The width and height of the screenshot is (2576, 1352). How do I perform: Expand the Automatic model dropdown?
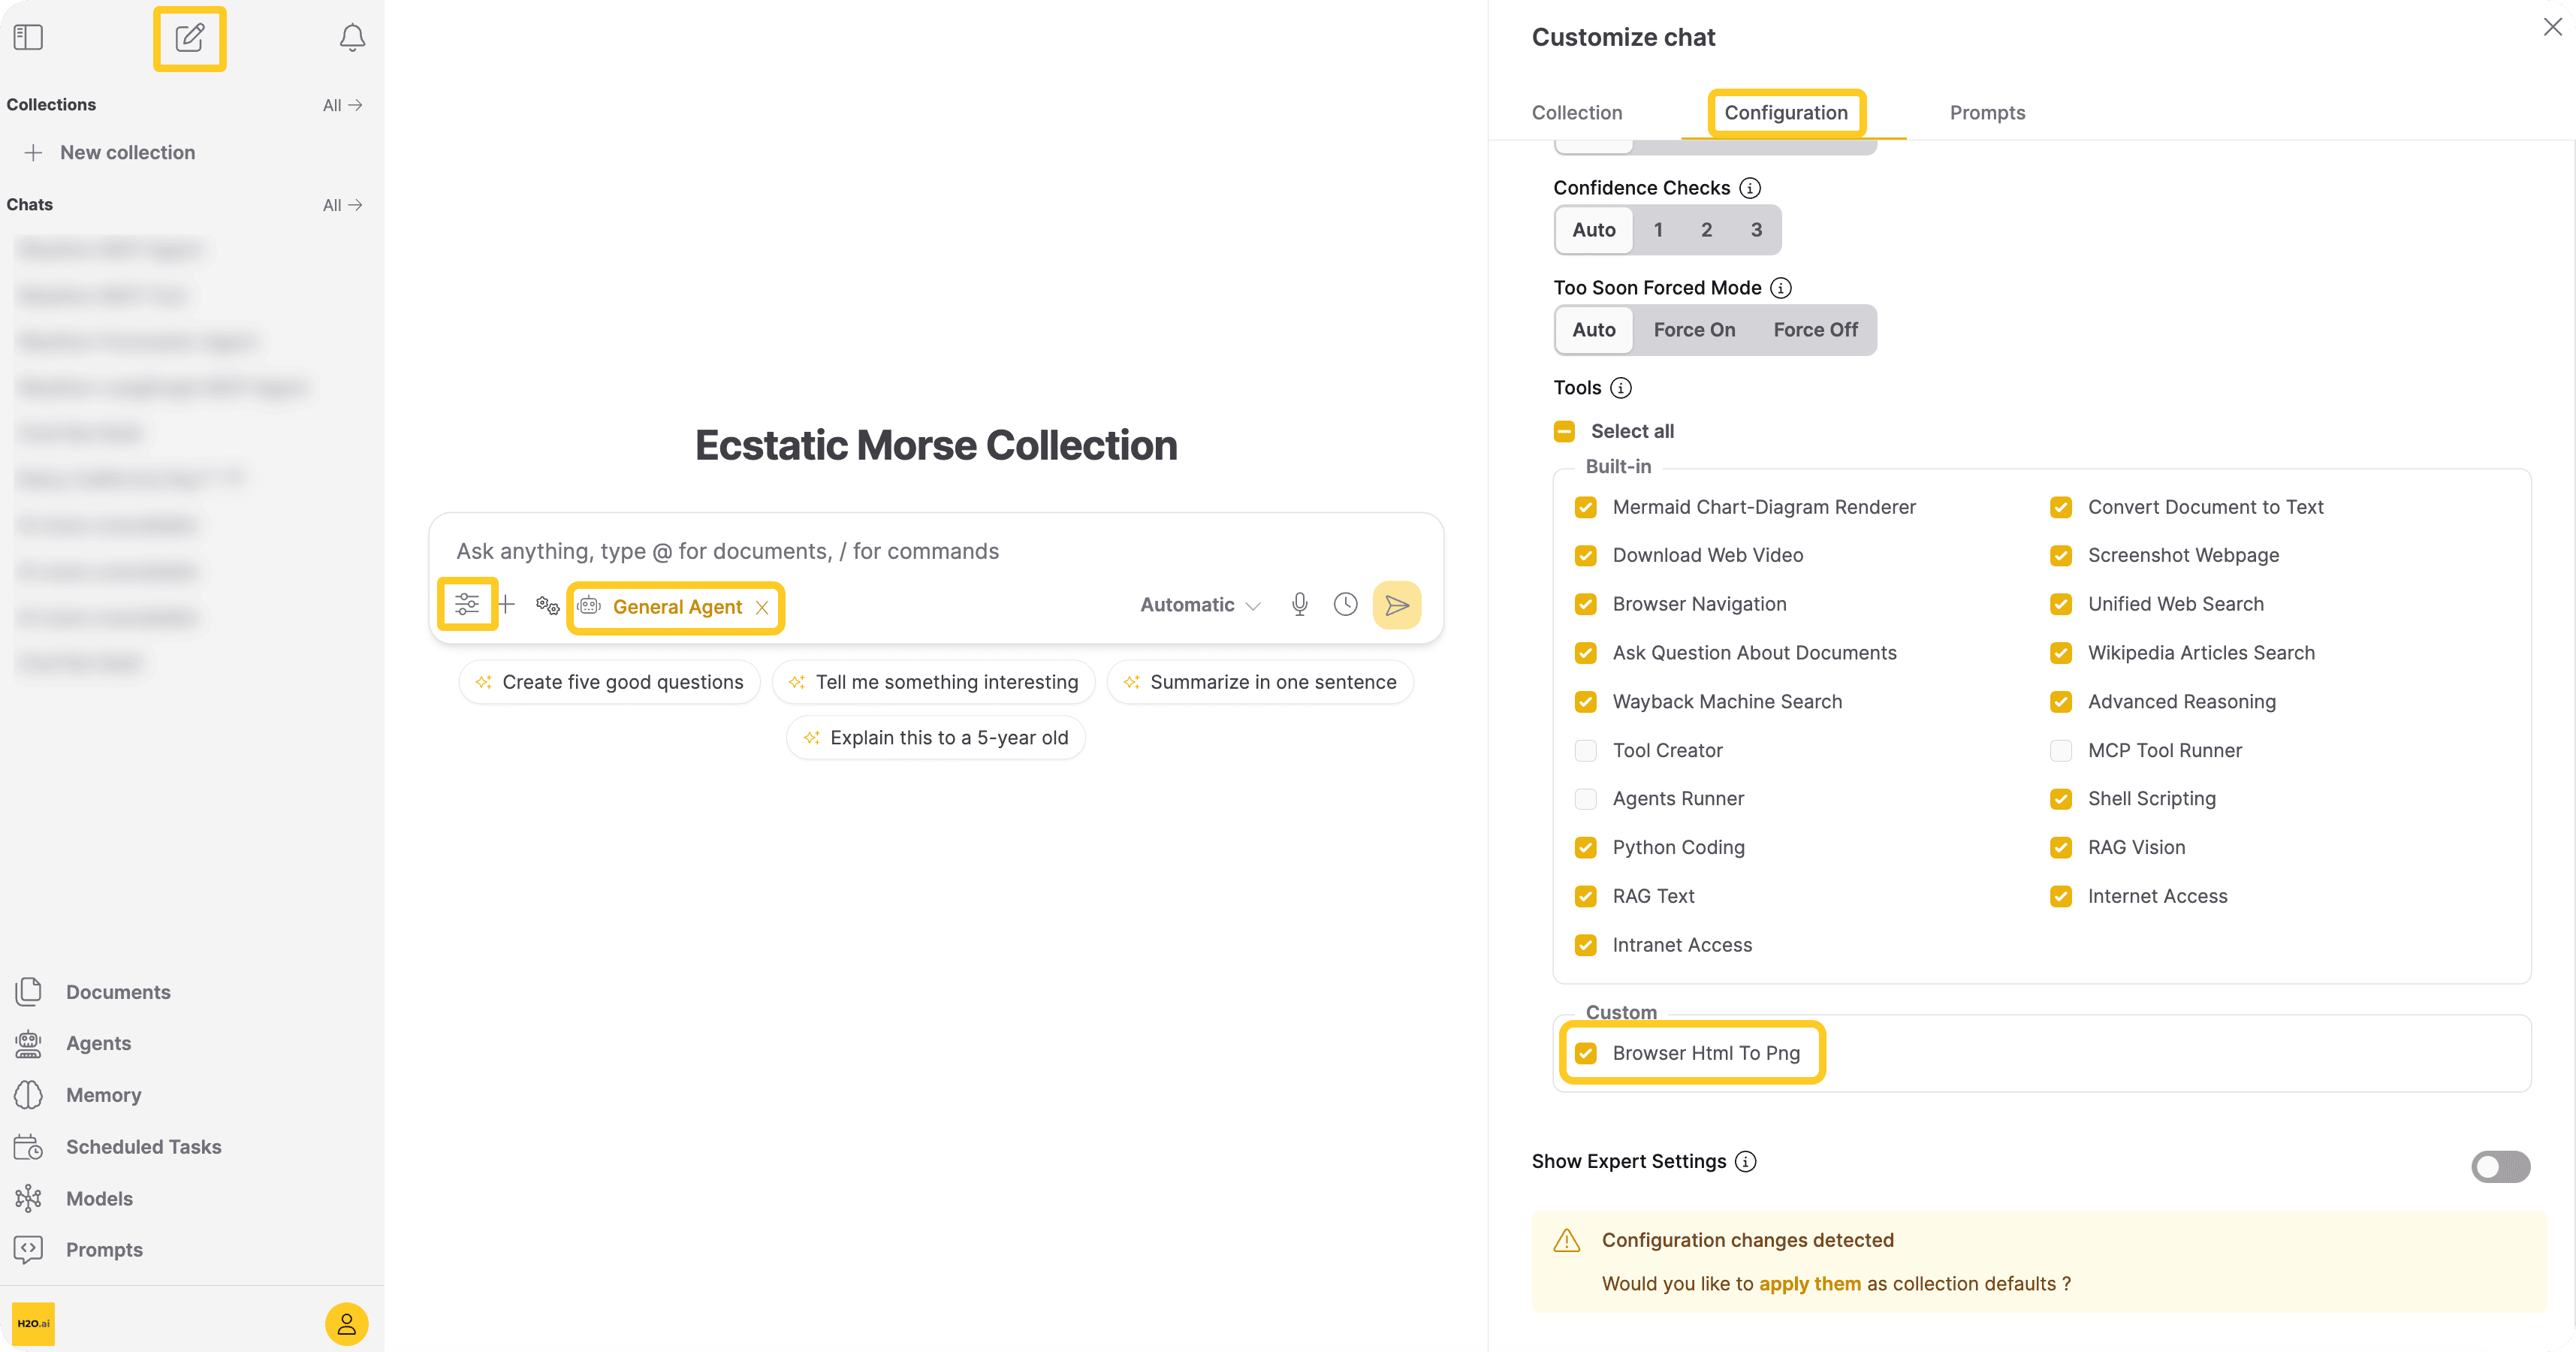click(1200, 605)
